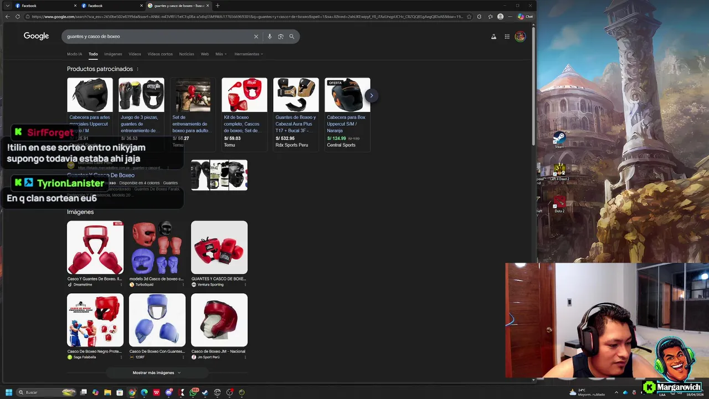This screenshot has width=709, height=399.
Task: Open the Google account profile picture
Action: (520, 37)
